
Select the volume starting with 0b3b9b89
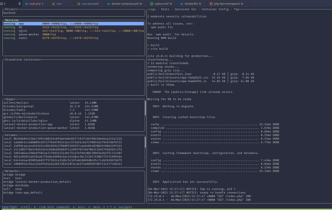point(74,139)
